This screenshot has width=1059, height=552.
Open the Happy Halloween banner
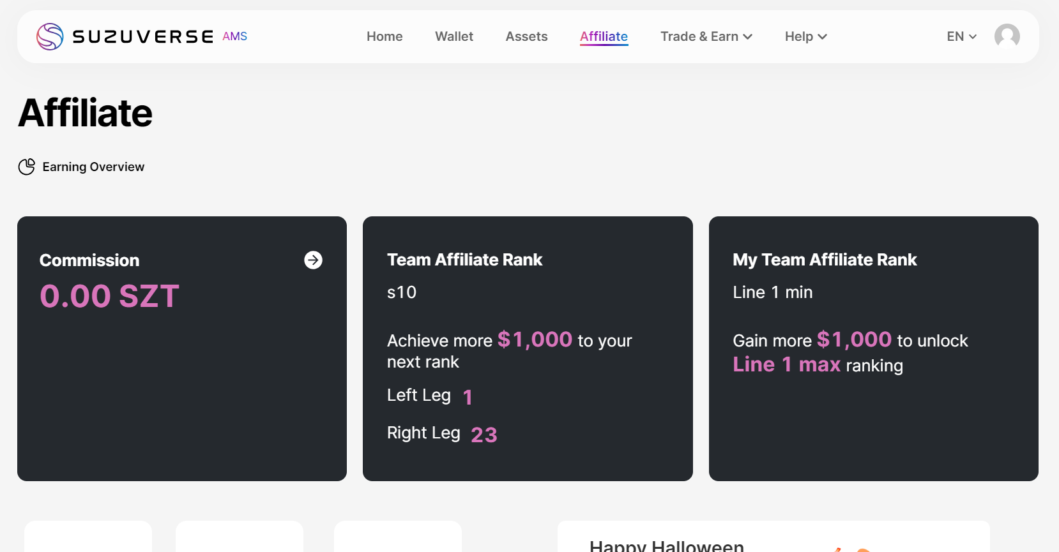(x=666, y=544)
